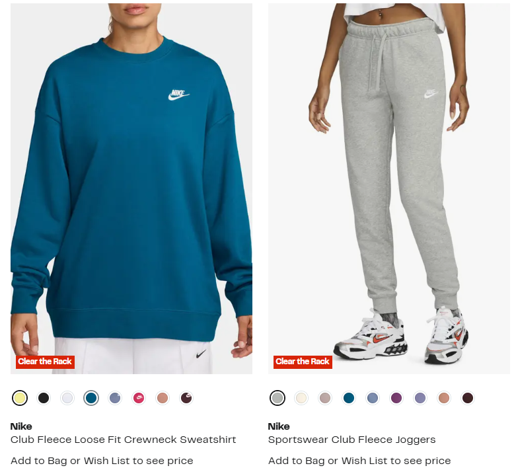Select the yellow swatch for the sweatshirt
The width and height of the screenshot is (516, 472).
point(20,398)
